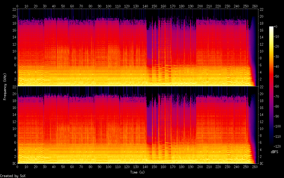
Task: Select the 0 mark on the bottom time axis
Action: [17, 167]
